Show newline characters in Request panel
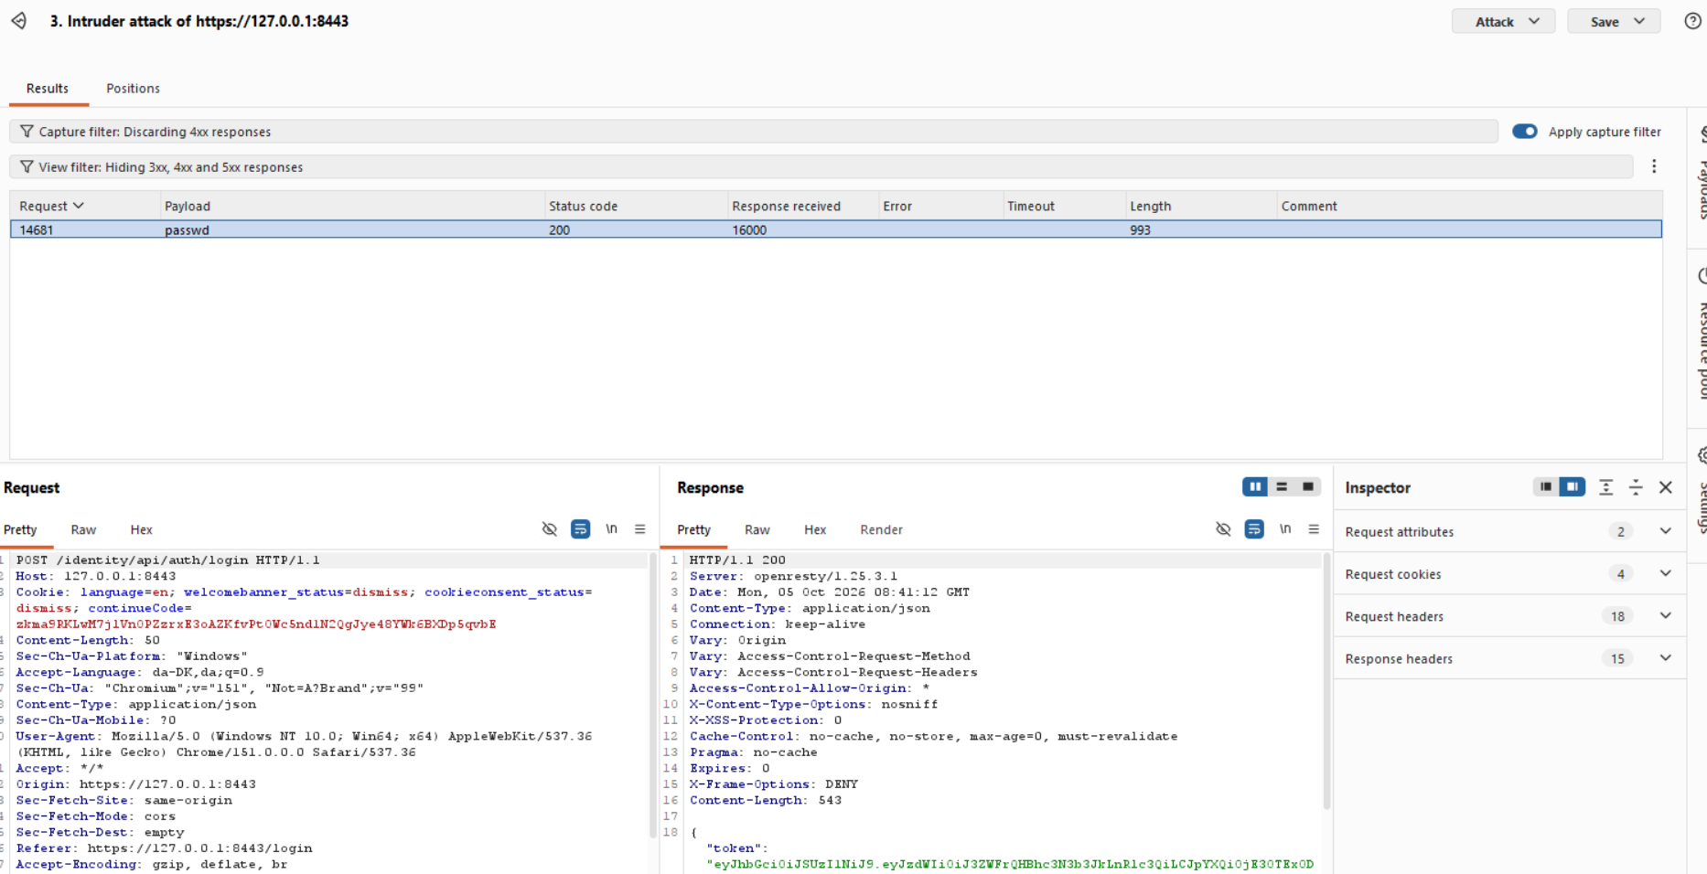 click(x=611, y=529)
